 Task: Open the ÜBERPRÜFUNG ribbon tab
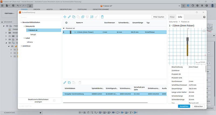pyautogui.click(x=66, y=9)
